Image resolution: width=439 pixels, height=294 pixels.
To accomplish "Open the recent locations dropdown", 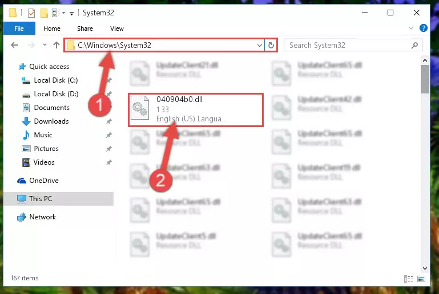I will 45,44.
